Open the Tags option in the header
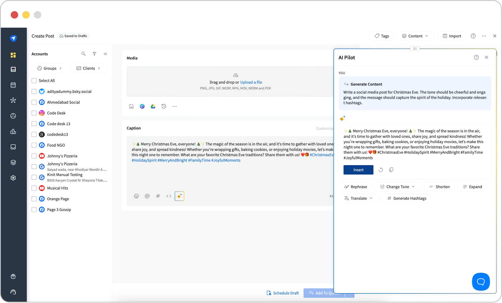The width and height of the screenshot is (502, 303). pyautogui.click(x=381, y=36)
